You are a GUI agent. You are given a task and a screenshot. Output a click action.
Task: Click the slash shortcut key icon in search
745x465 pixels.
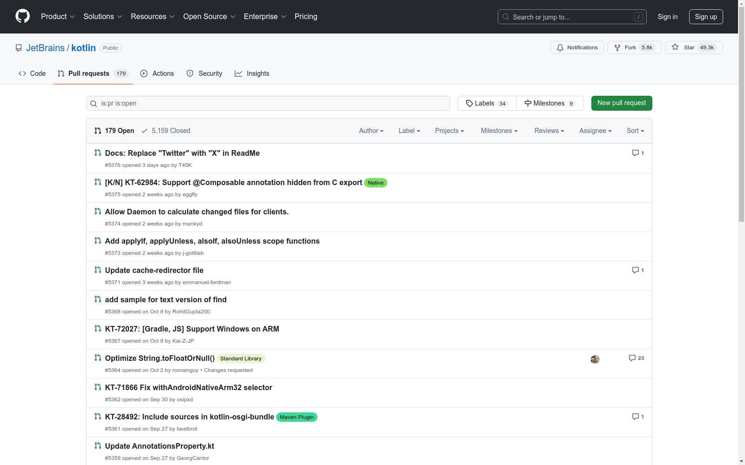[x=638, y=17]
